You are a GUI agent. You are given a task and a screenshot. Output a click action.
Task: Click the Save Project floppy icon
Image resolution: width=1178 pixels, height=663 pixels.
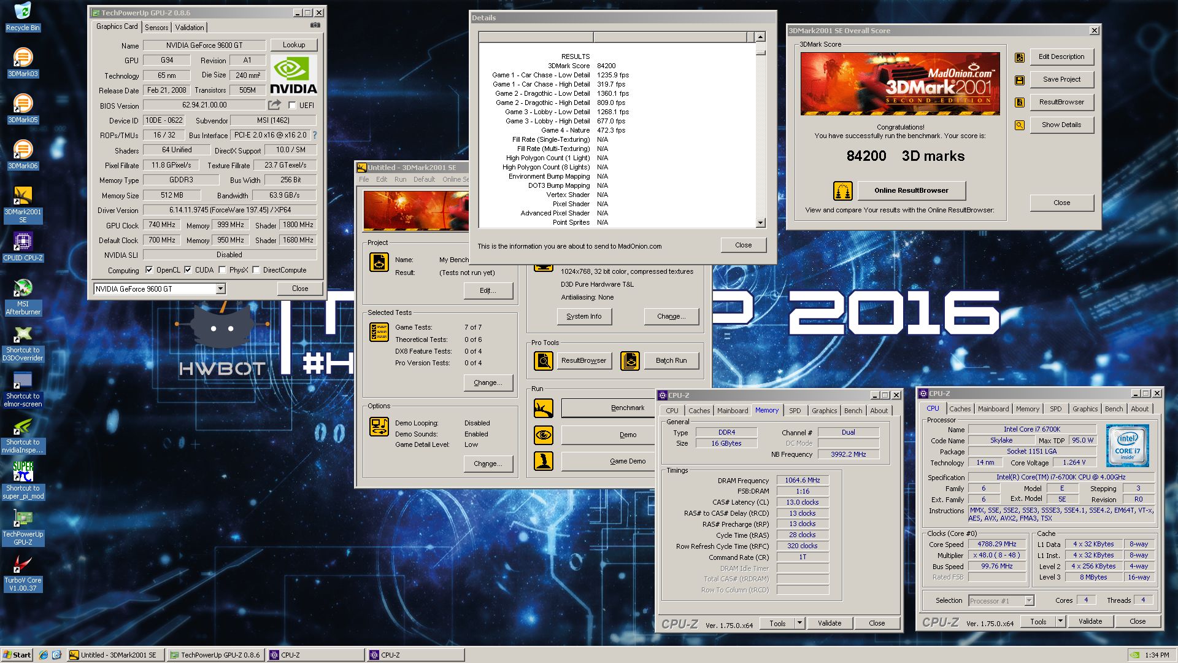click(x=1020, y=80)
